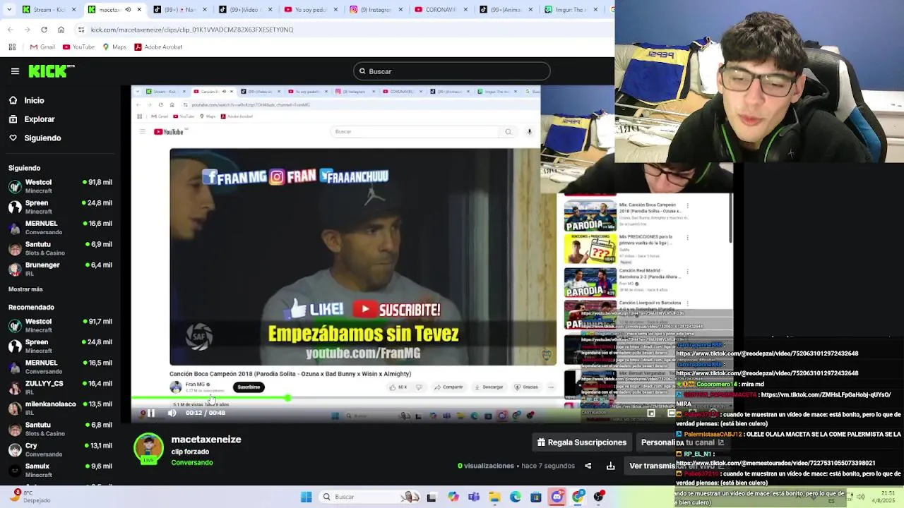The width and height of the screenshot is (904, 508).
Task: Open milenkanolasco in the Recomendado list
Action: [x=60, y=408]
